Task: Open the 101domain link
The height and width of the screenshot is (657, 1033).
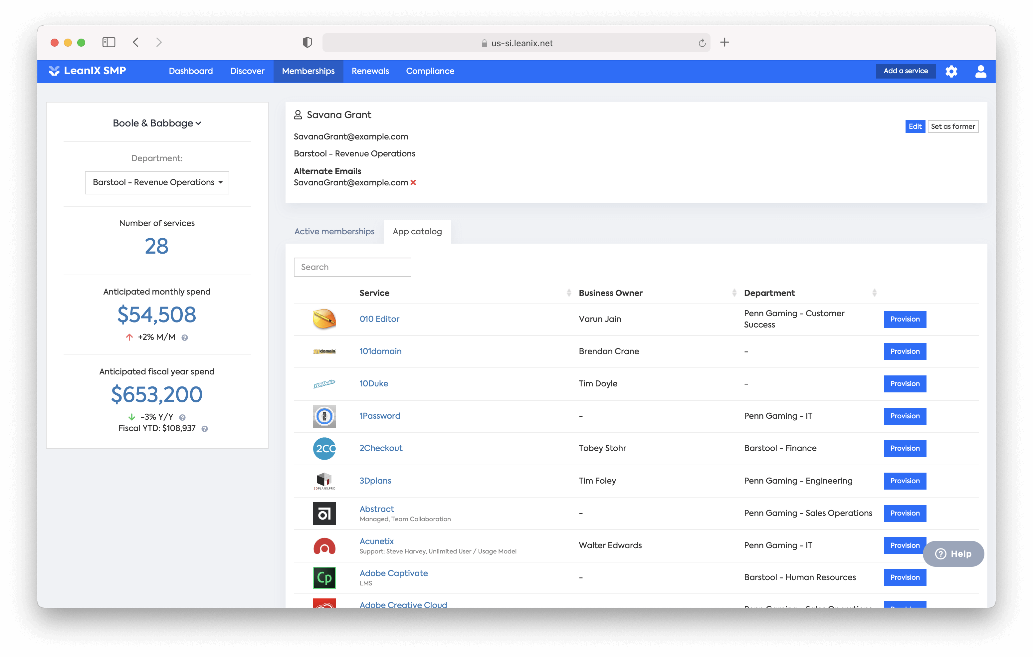Action: [380, 351]
